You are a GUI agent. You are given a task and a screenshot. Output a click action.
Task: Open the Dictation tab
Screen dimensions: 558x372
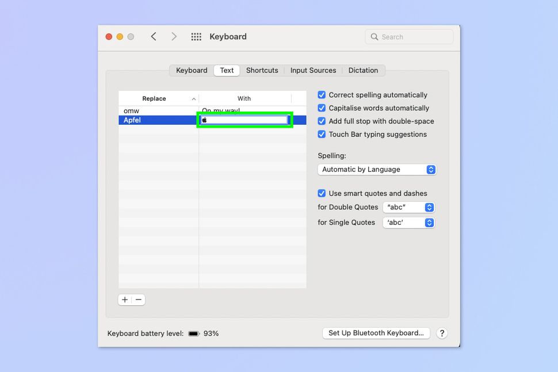363,70
